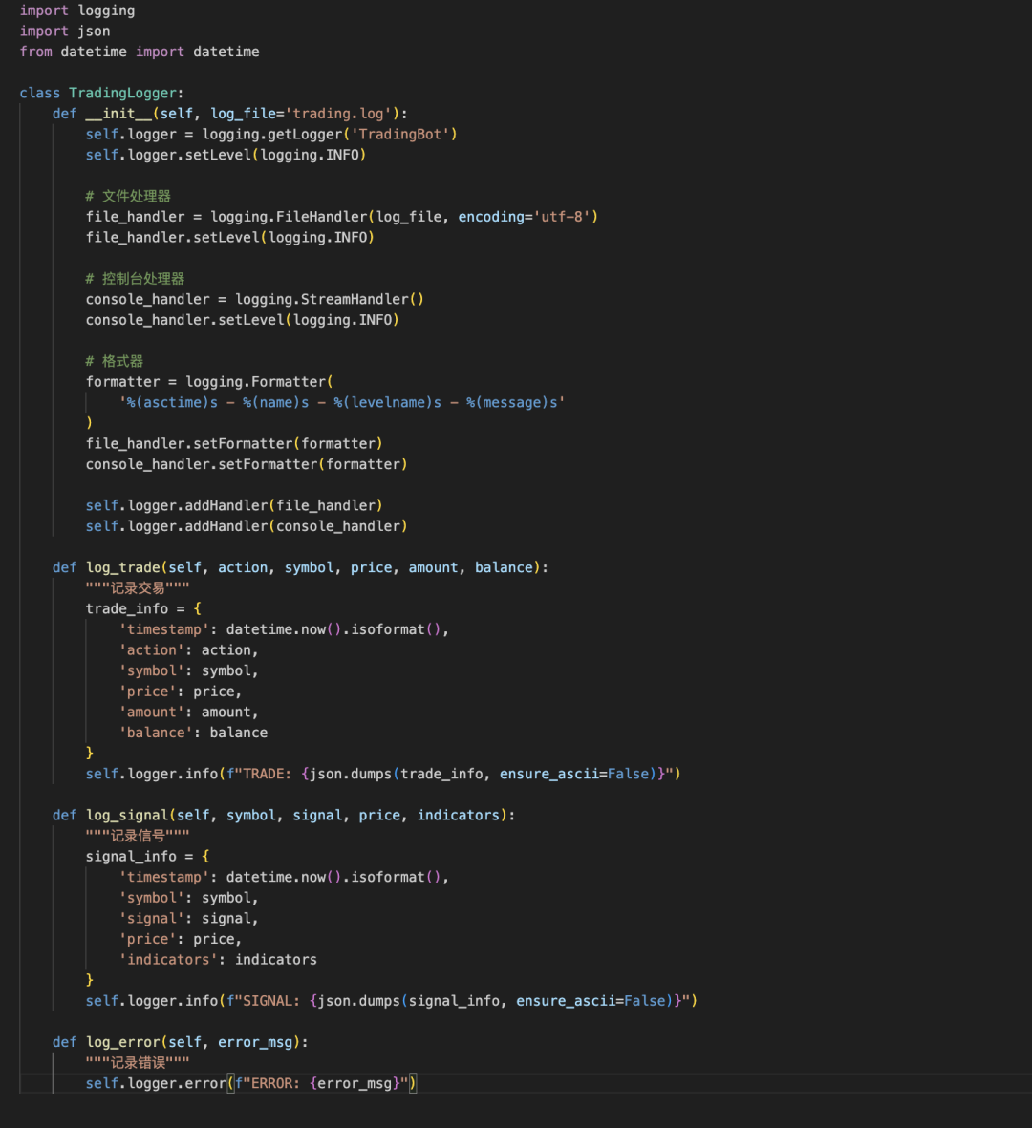Click the file_handler.setFormatter(formatter) line
Image resolution: width=1032 pixels, height=1128 pixels.
(x=235, y=444)
